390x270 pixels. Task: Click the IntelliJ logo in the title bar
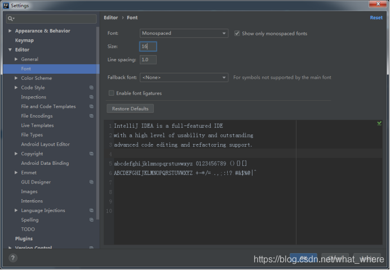point(6,6)
